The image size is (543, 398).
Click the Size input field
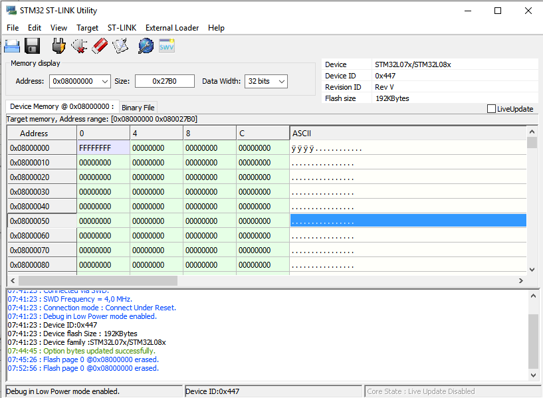click(164, 81)
